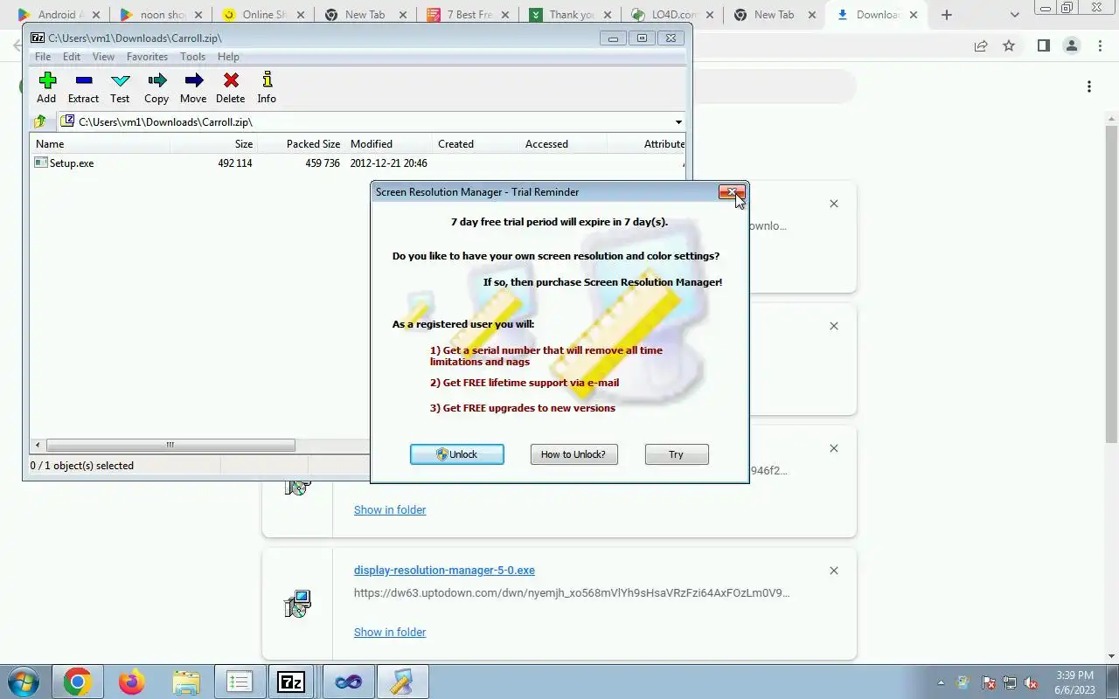Expand the 7-Zip address path dropdown
The width and height of the screenshot is (1119, 699).
(678, 122)
